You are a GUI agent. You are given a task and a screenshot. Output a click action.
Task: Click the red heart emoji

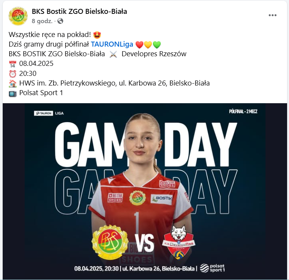[139, 45]
